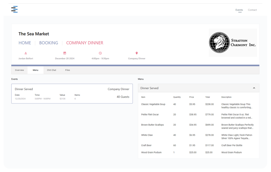Image resolution: width=271 pixels, height=172 pixels.
Task: Select the COMPANY DINNER breadcrumb
Action: point(85,43)
